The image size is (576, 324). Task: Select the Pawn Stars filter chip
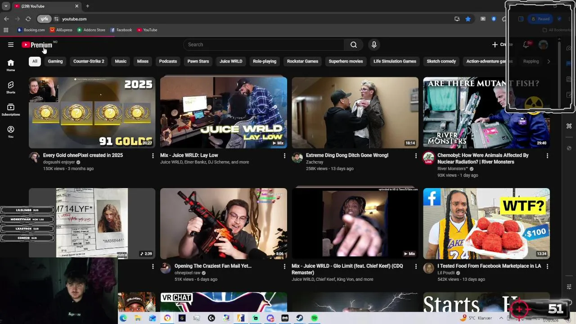pos(198,61)
